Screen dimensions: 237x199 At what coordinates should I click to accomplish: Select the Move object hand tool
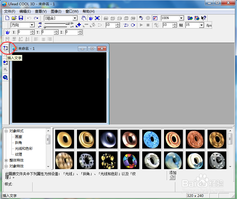84,18
